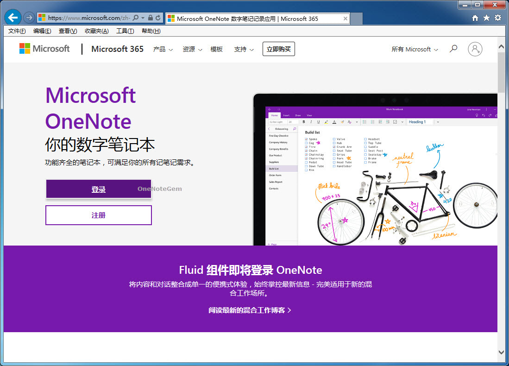Click the OneNote tablet screenshot image
The image size is (509, 366).
(375, 170)
